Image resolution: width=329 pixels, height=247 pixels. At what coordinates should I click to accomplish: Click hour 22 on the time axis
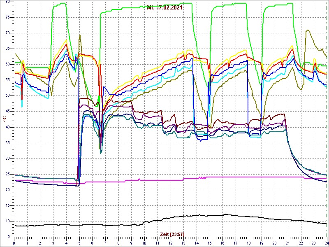pyautogui.click(x=301, y=243)
